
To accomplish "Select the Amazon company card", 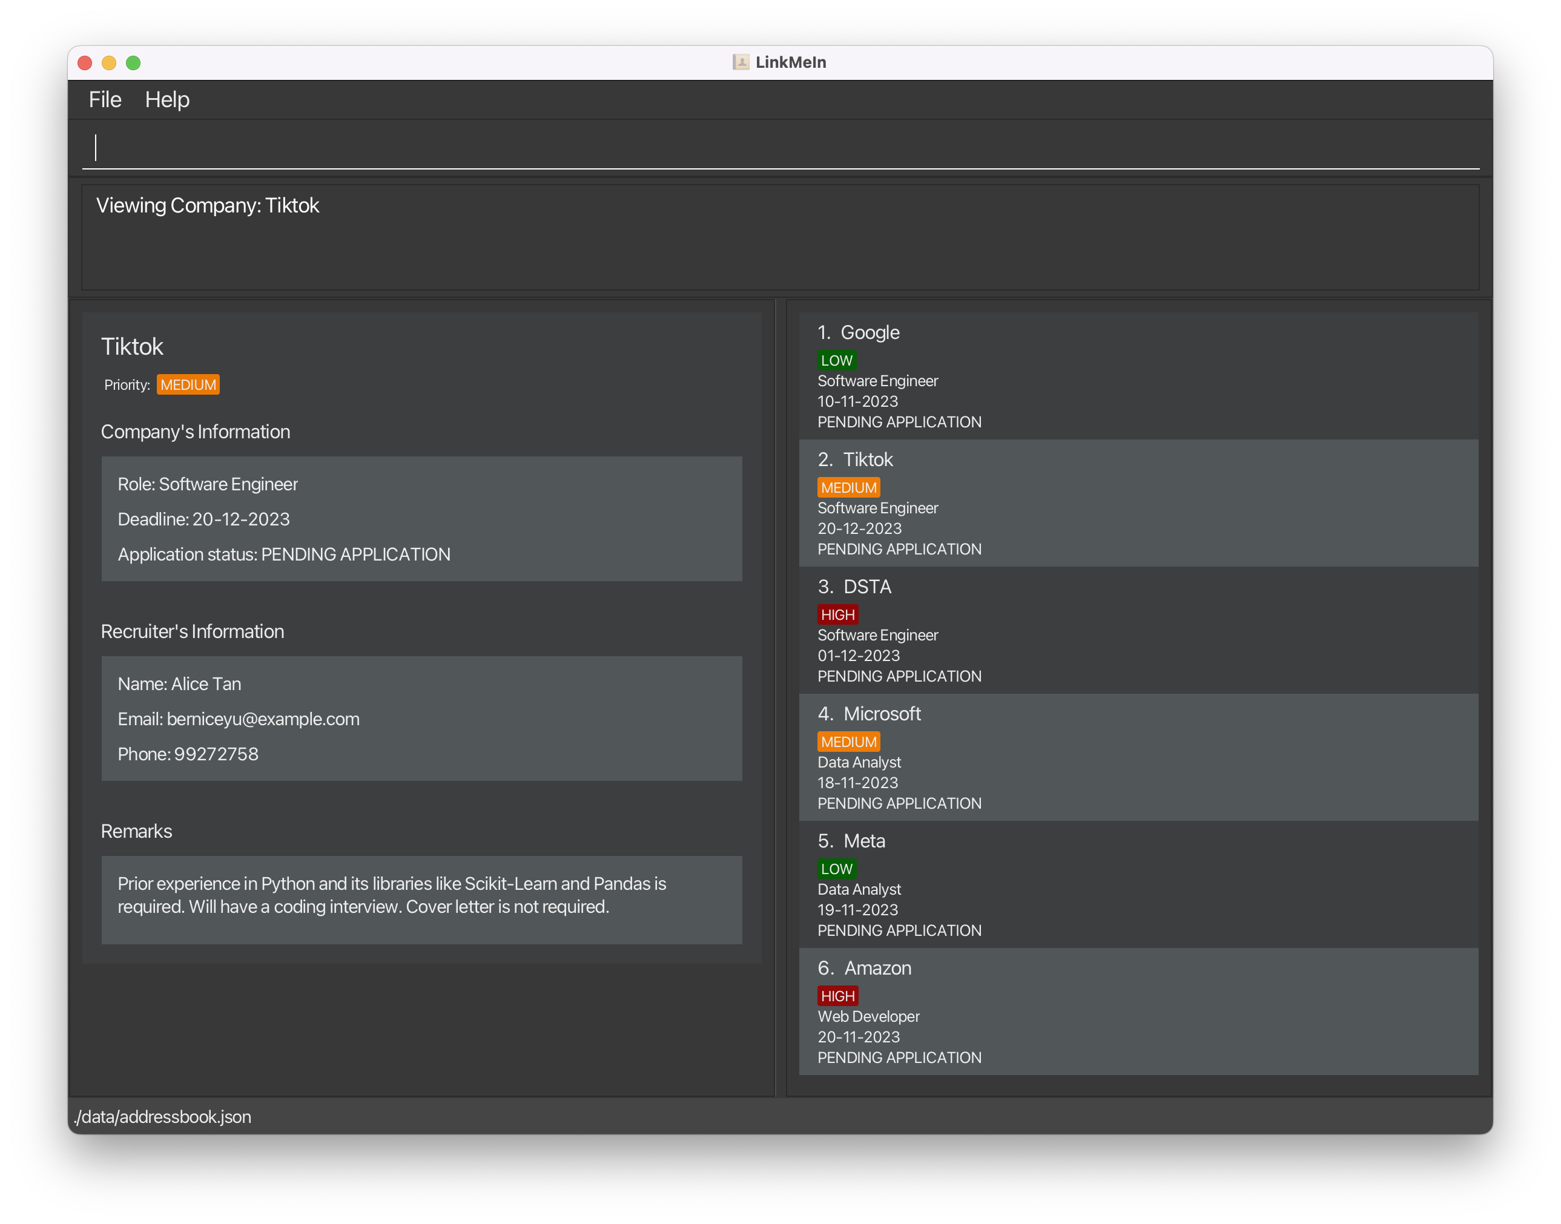I will pos(1138,1011).
